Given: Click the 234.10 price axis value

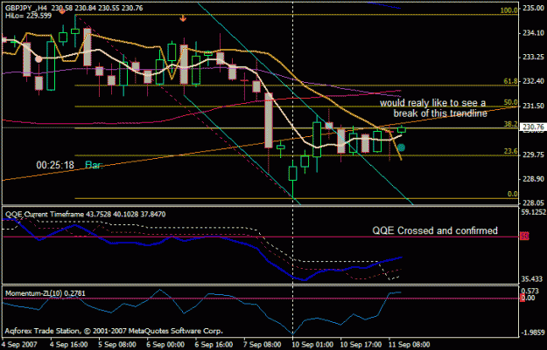Looking at the screenshot, I should 533,32.
